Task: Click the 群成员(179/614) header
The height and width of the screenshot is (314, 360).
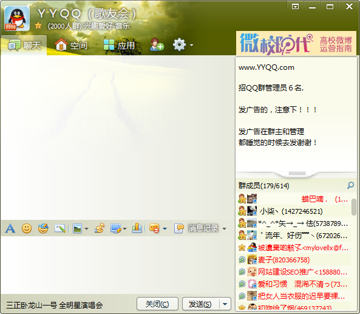Action: point(264,186)
